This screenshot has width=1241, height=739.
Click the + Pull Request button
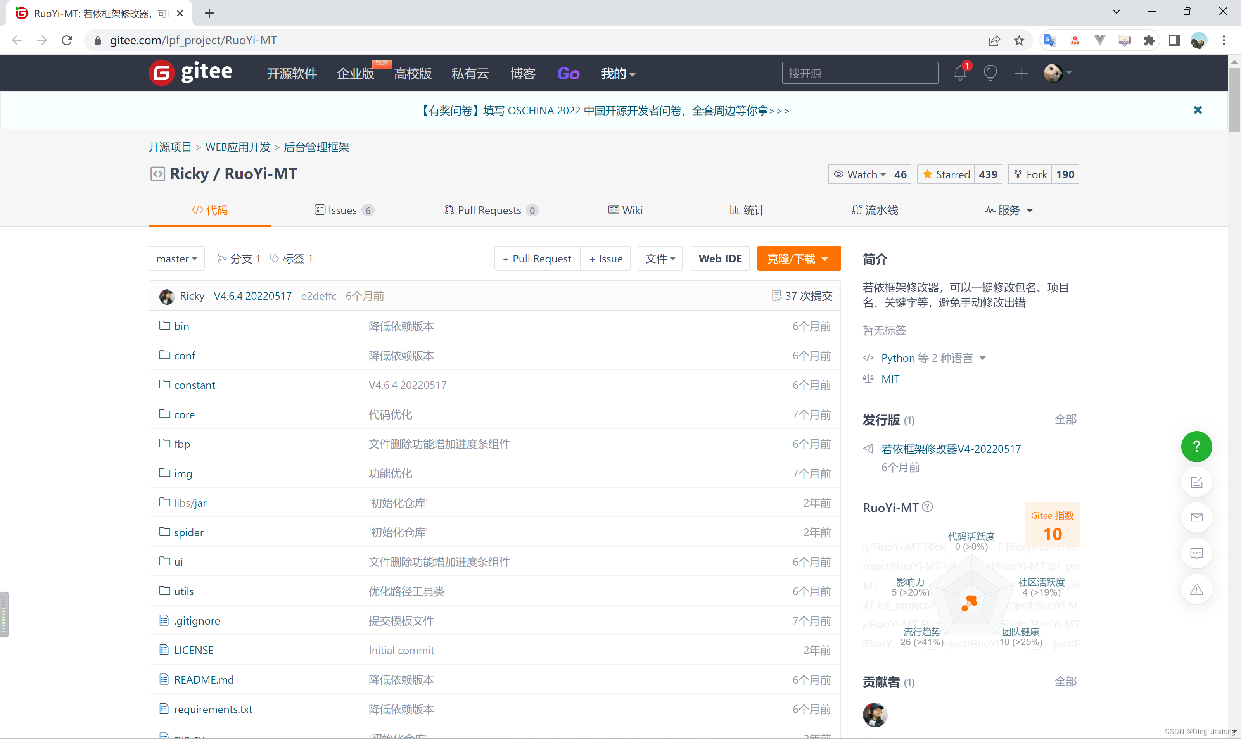(537, 259)
